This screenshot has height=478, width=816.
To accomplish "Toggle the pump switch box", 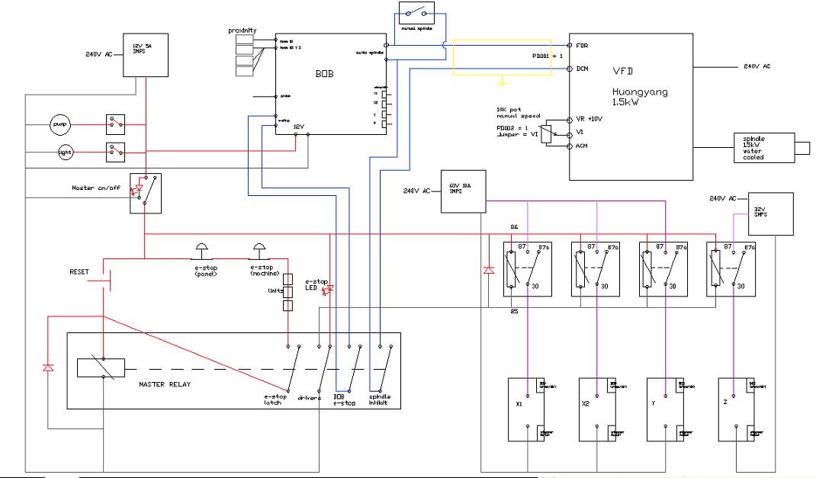I will pos(115,123).
